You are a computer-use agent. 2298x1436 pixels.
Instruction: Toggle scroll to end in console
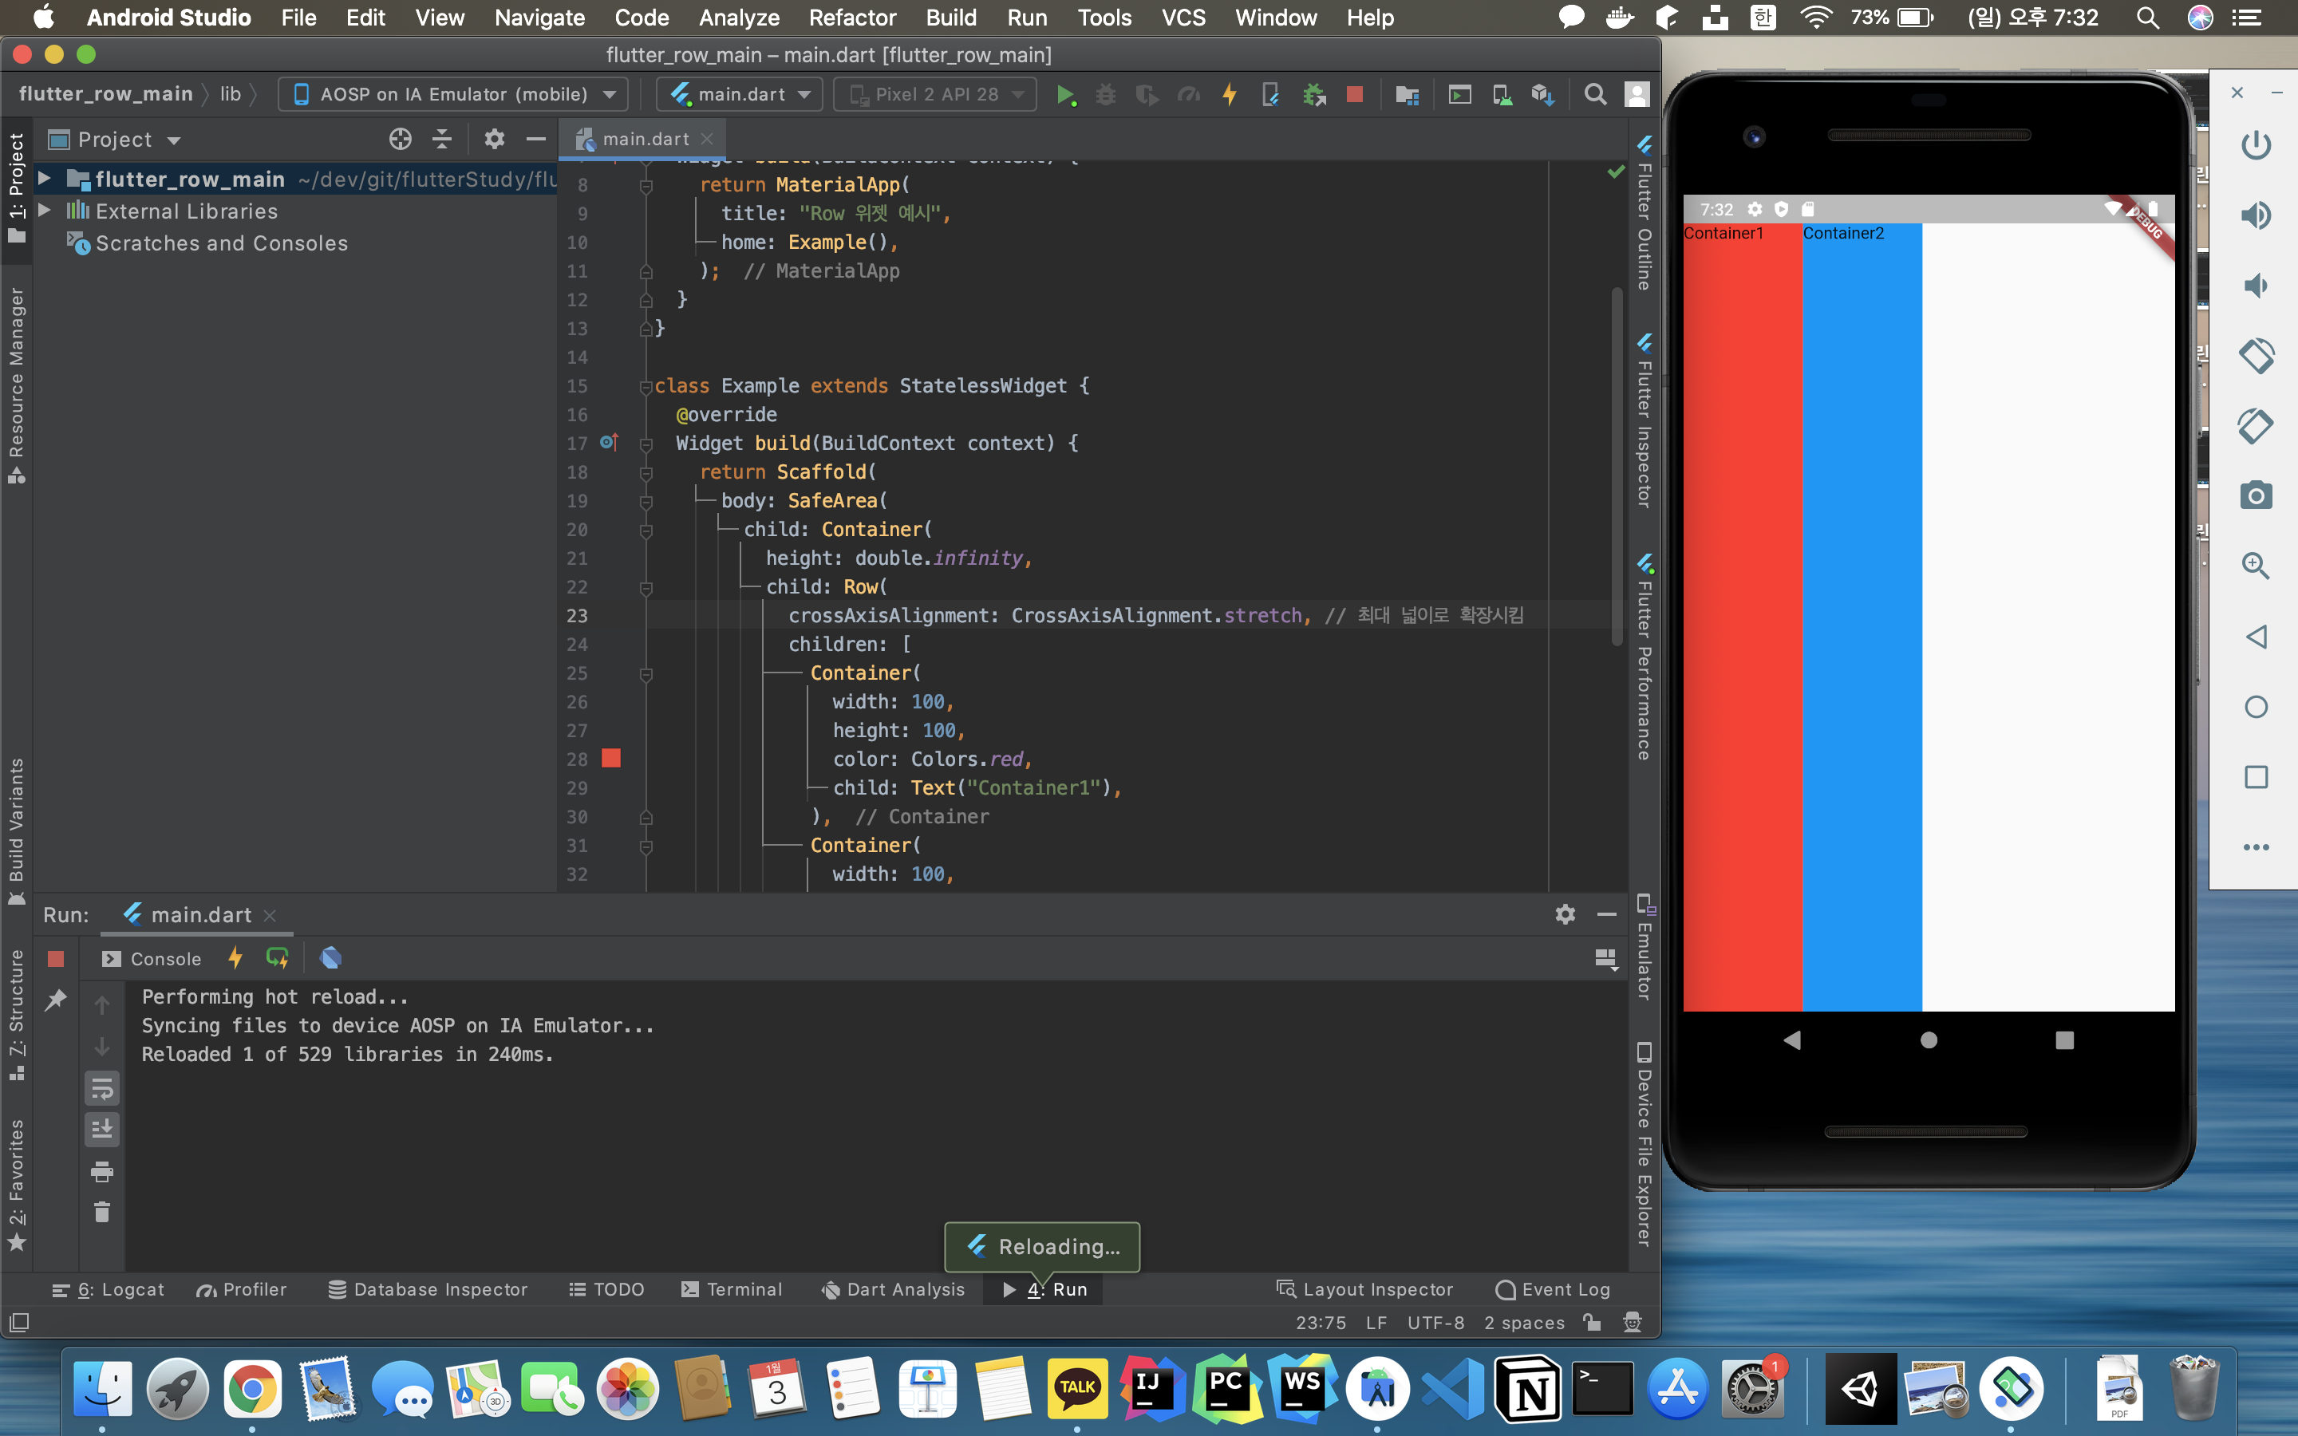[101, 1129]
